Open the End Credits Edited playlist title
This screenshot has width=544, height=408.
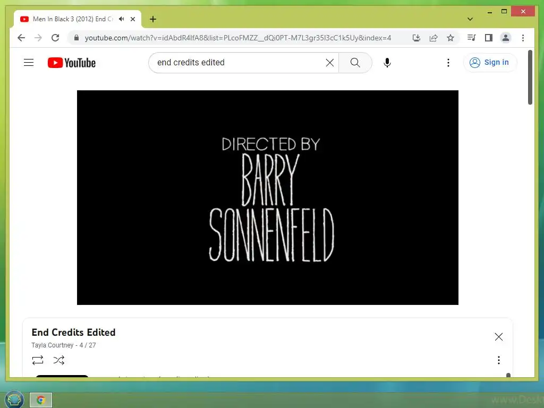pos(73,333)
